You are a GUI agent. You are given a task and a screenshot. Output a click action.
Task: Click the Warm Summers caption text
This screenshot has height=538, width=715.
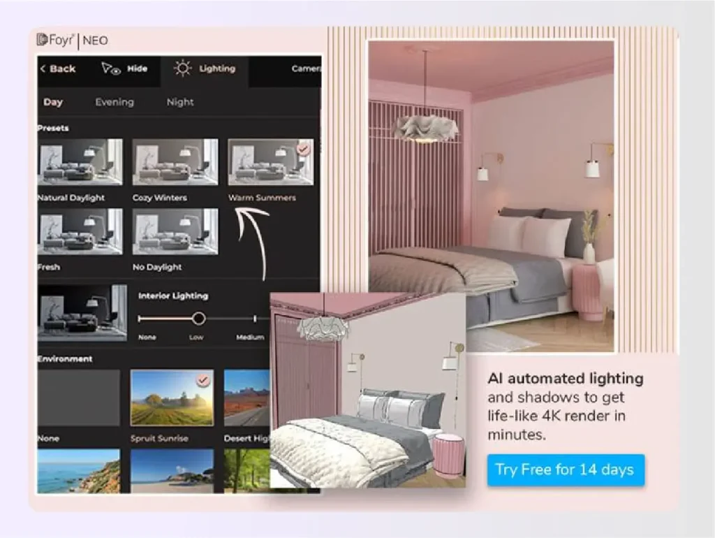(x=263, y=198)
